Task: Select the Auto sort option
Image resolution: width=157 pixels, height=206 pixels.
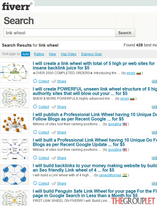Action: (26, 54)
